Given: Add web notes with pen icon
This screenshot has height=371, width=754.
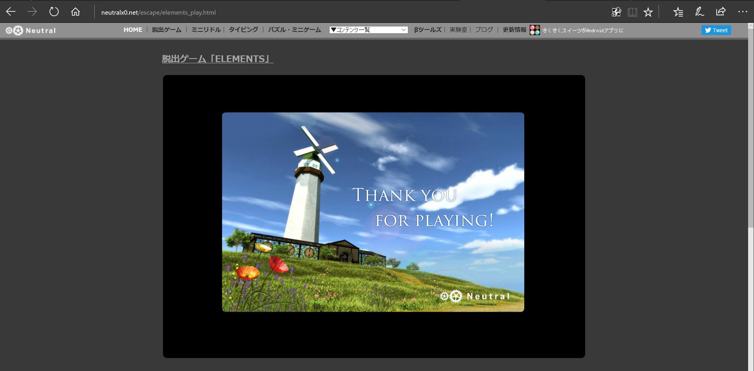Looking at the screenshot, I should tap(699, 12).
